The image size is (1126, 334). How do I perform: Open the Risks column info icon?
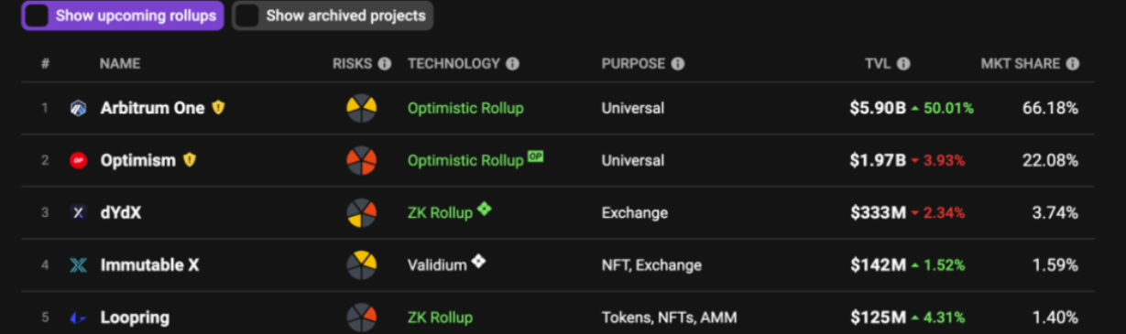coord(385,64)
